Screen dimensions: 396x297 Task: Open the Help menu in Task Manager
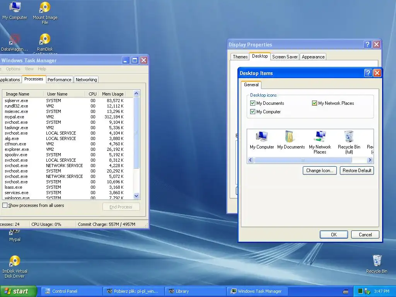[x=42, y=69]
